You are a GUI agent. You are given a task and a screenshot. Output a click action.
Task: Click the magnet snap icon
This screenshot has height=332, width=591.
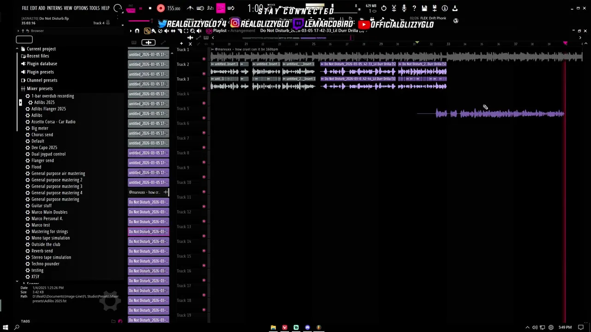coord(137,31)
